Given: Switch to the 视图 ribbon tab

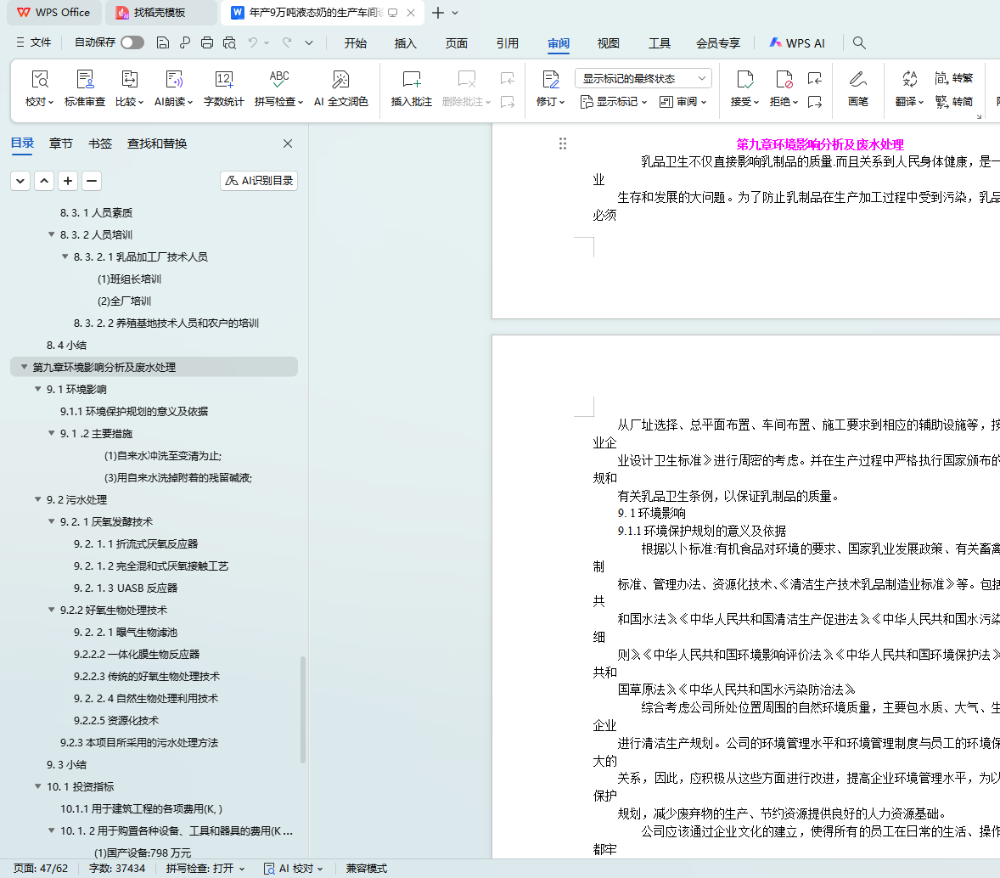Looking at the screenshot, I should [x=608, y=43].
